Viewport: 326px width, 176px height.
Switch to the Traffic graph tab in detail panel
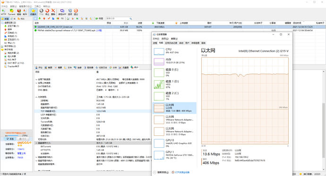point(124,67)
